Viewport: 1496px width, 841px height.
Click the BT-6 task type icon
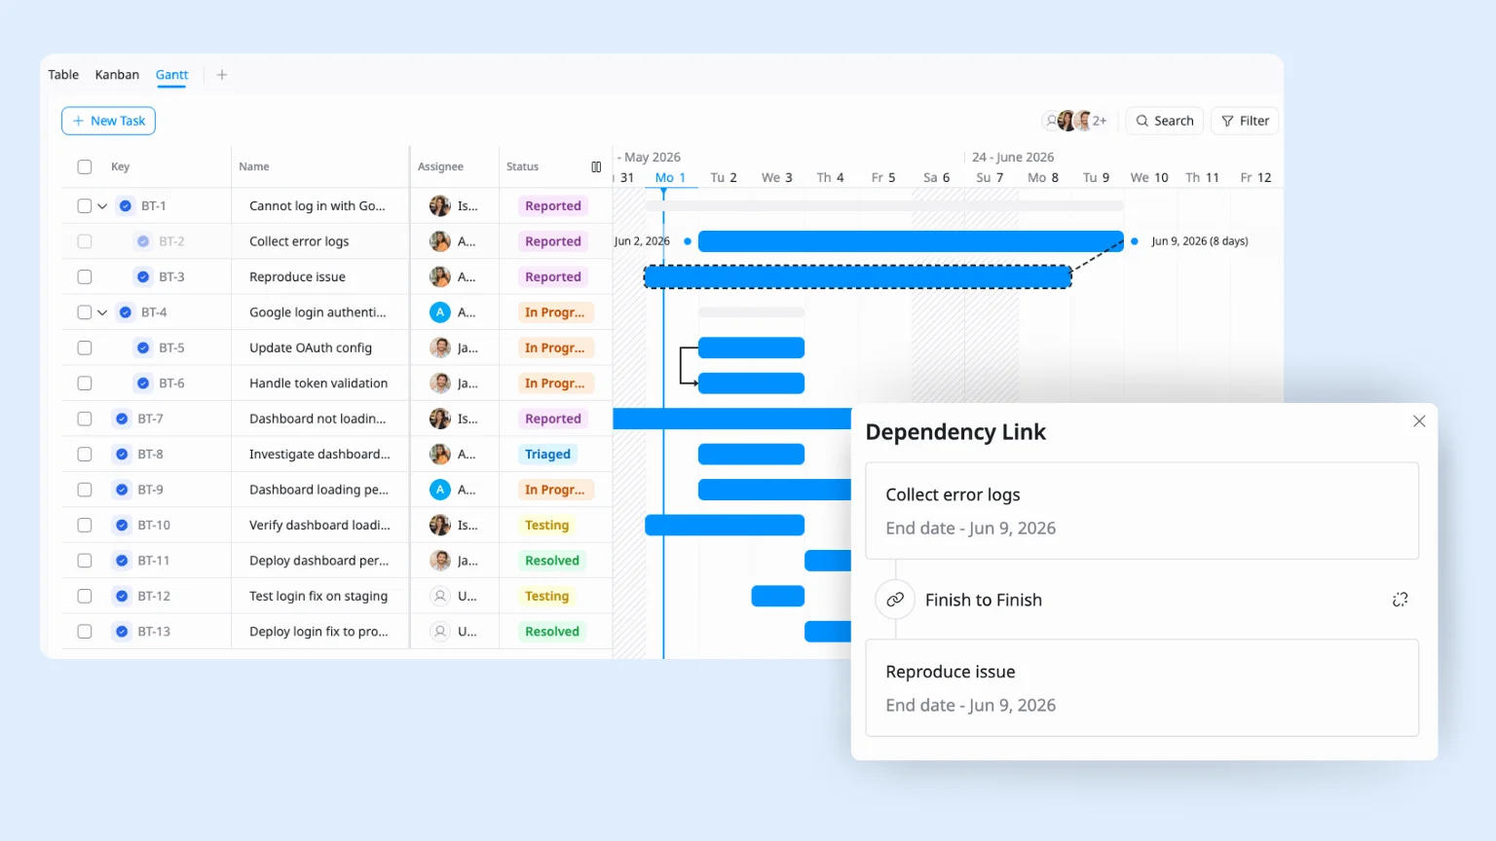pyautogui.click(x=143, y=384)
